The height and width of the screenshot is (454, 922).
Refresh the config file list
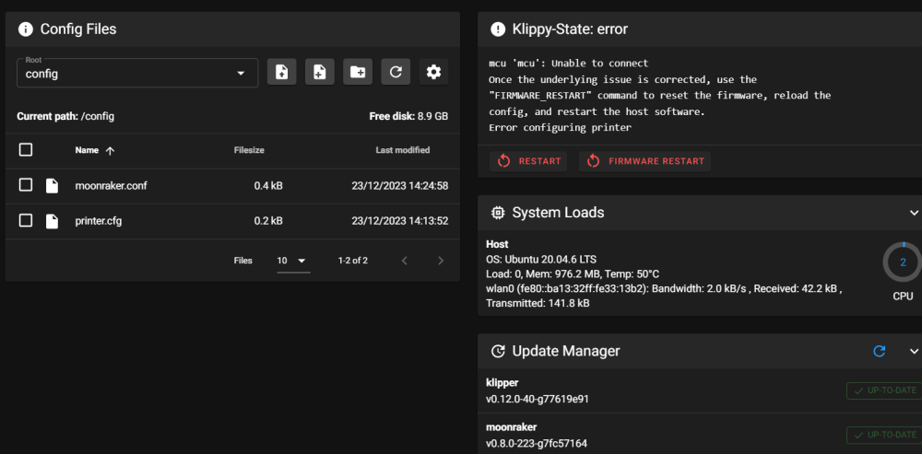click(x=396, y=72)
